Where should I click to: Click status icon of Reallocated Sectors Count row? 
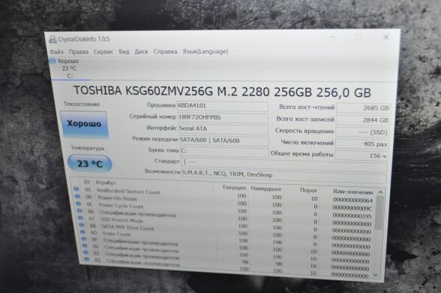(x=76, y=189)
